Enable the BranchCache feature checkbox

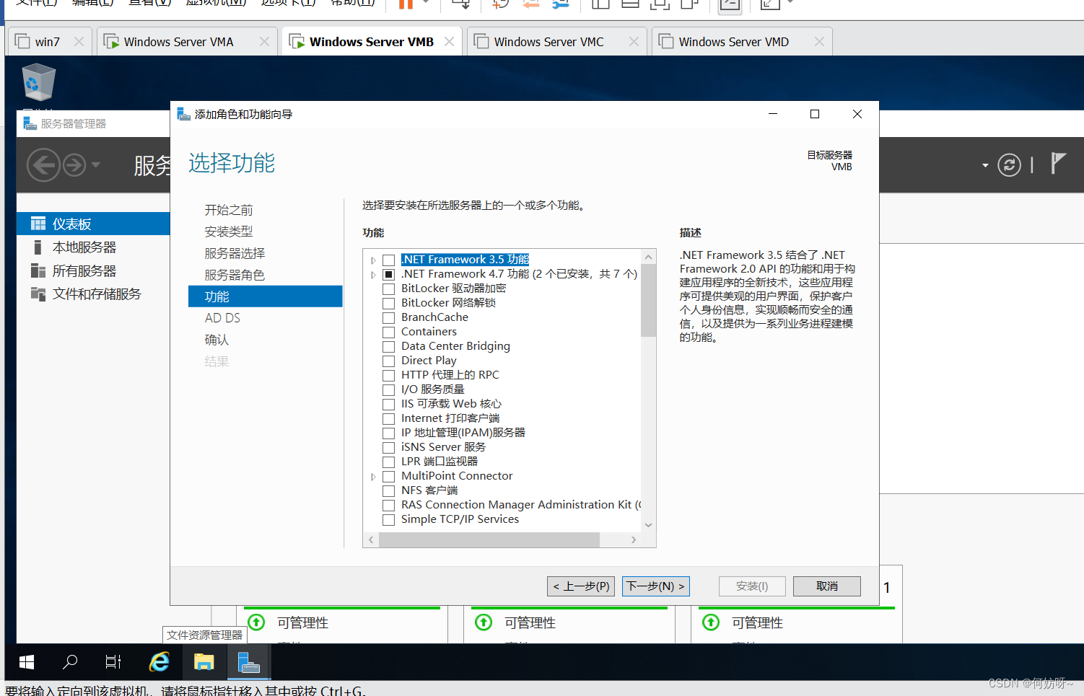[388, 318]
